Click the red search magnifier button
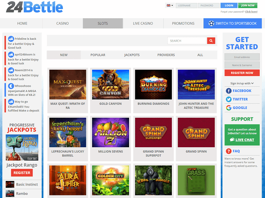Viewport: 265px width, 198px height. coord(211,41)
